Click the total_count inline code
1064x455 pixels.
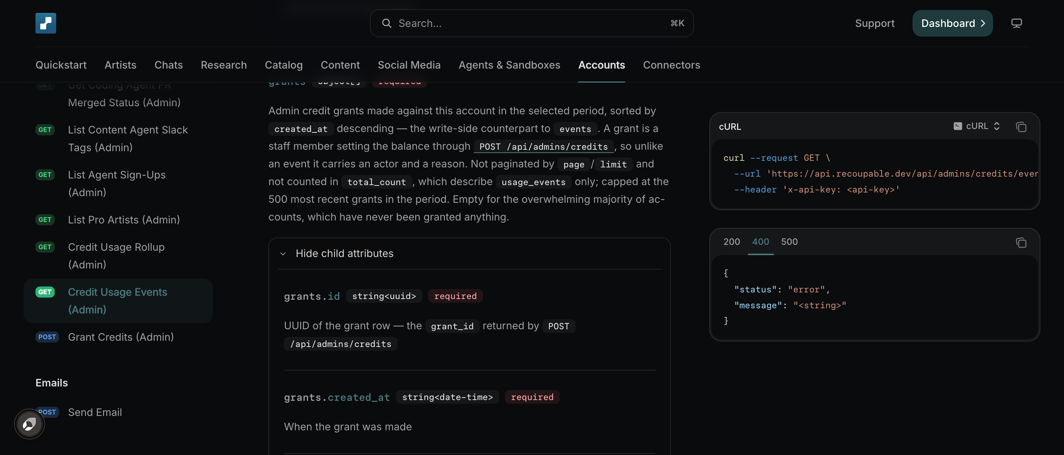377,182
